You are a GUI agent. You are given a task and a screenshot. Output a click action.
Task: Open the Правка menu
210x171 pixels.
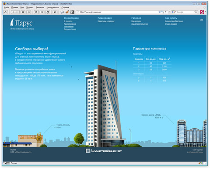click(x=14, y=7)
